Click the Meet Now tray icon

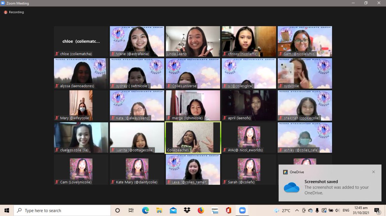tap(304, 211)
